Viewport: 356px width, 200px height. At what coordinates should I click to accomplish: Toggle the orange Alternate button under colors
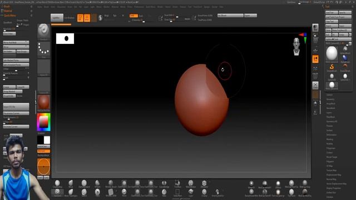click(43, 151)
